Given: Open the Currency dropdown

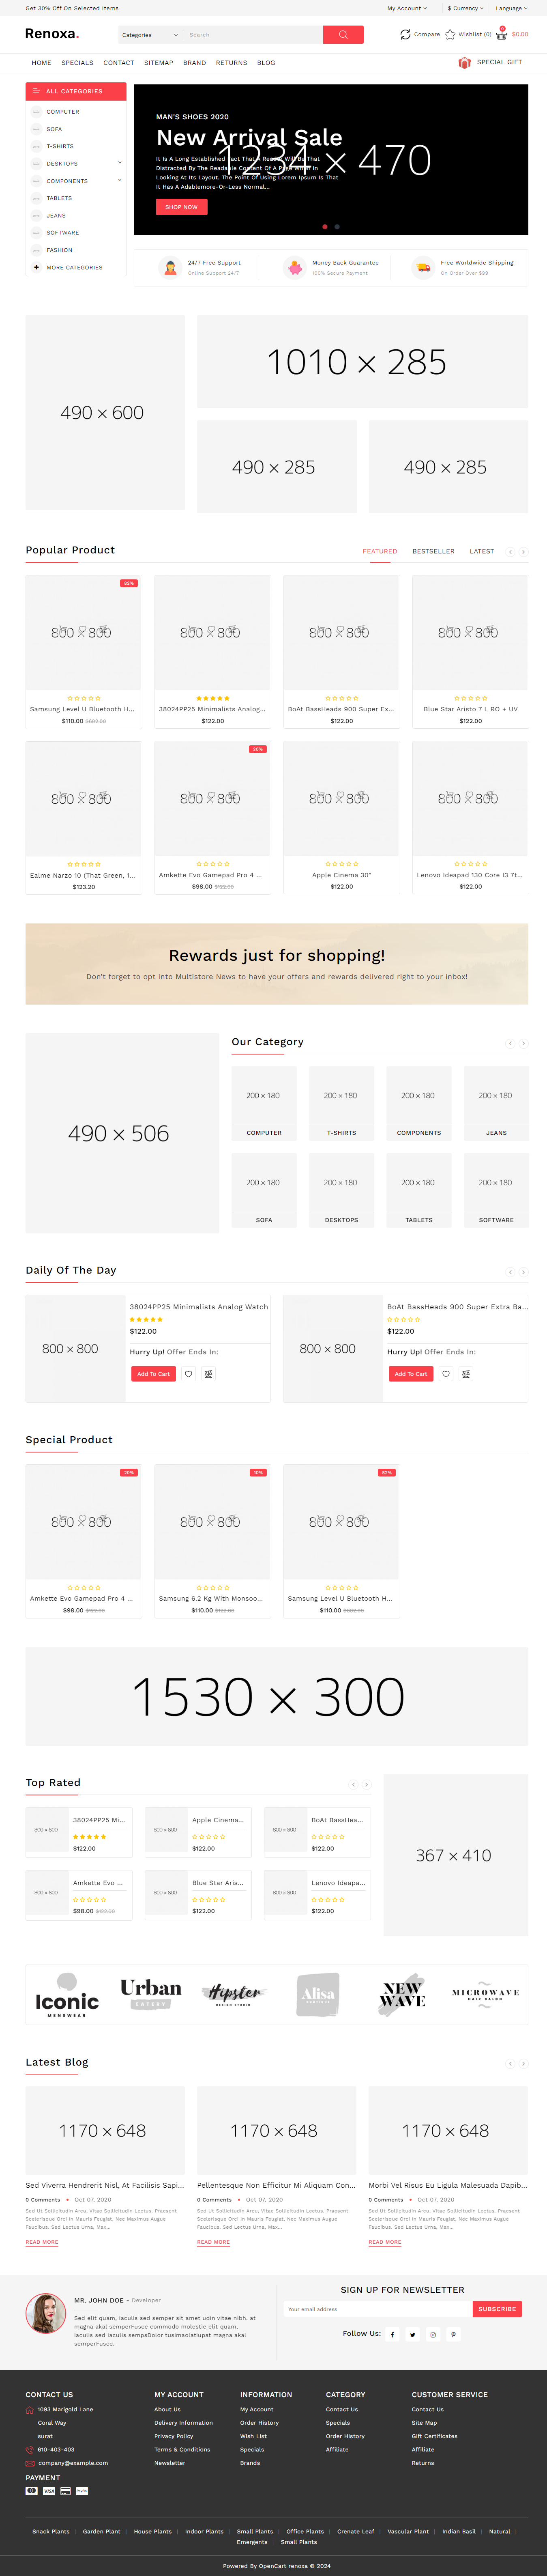Looking at the screenshot, I should coord(465,8).
